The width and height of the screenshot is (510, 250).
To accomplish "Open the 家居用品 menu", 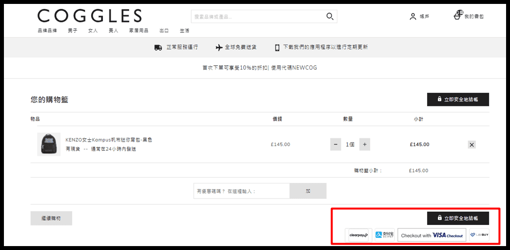I will pos(138,30).
